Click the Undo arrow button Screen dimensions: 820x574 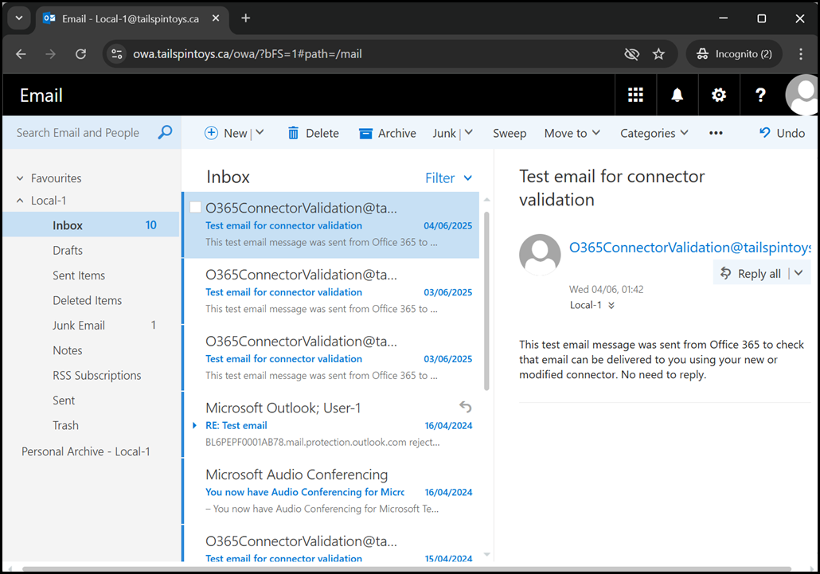pyautogui.click(x=782, y=133)
